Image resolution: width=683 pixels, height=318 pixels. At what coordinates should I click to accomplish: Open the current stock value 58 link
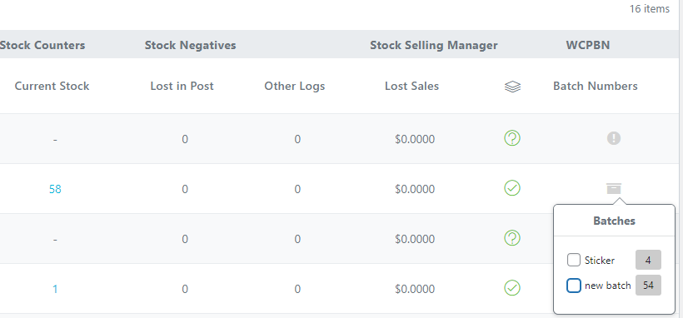pos(55,189)
